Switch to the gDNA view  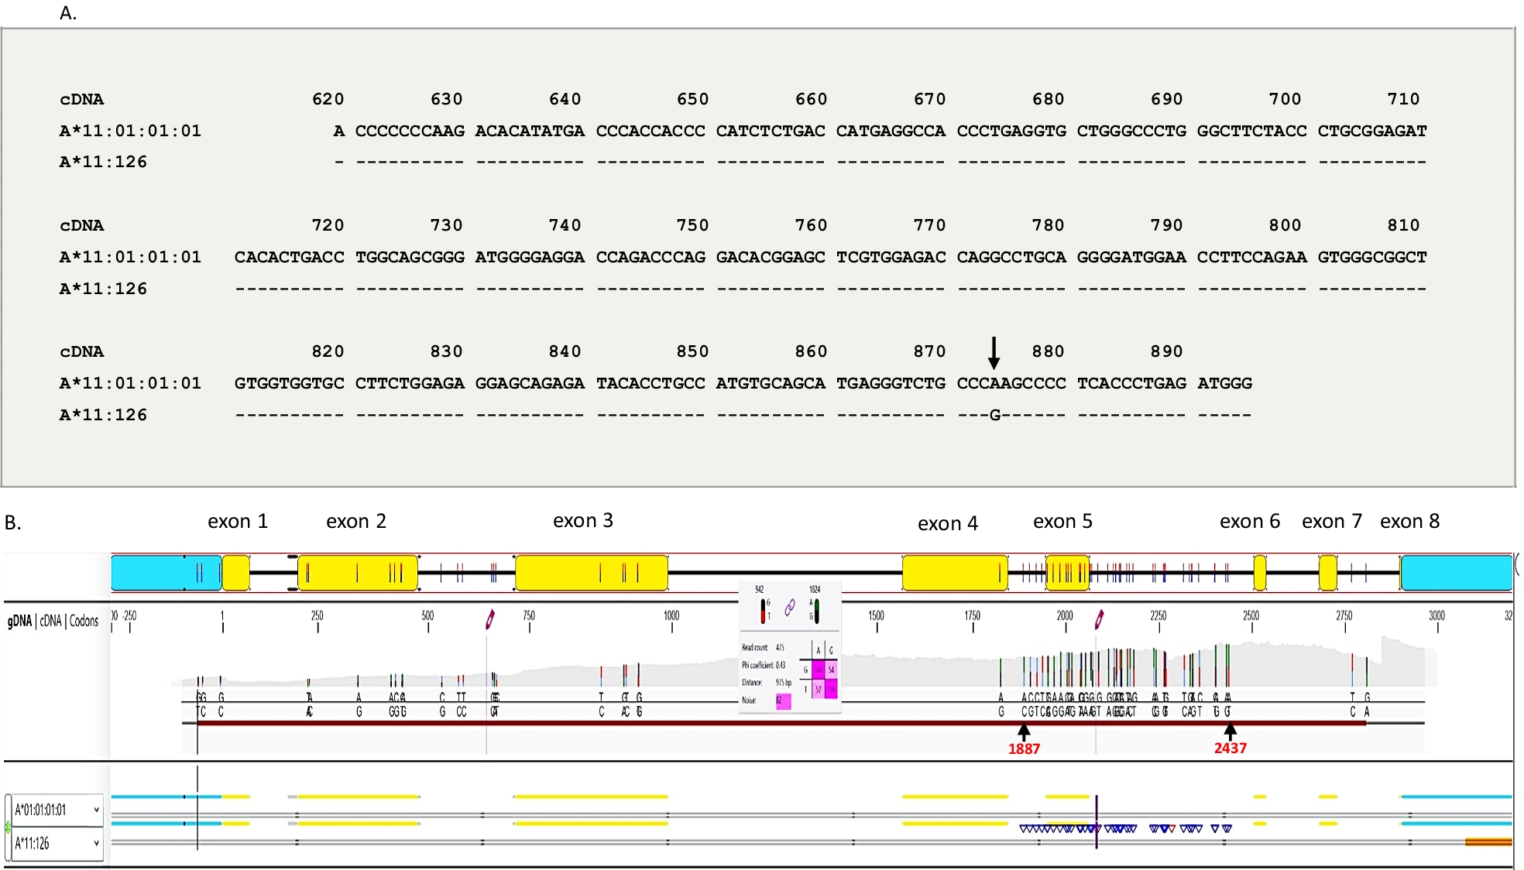pyautogui.click(x=19, y=621)
